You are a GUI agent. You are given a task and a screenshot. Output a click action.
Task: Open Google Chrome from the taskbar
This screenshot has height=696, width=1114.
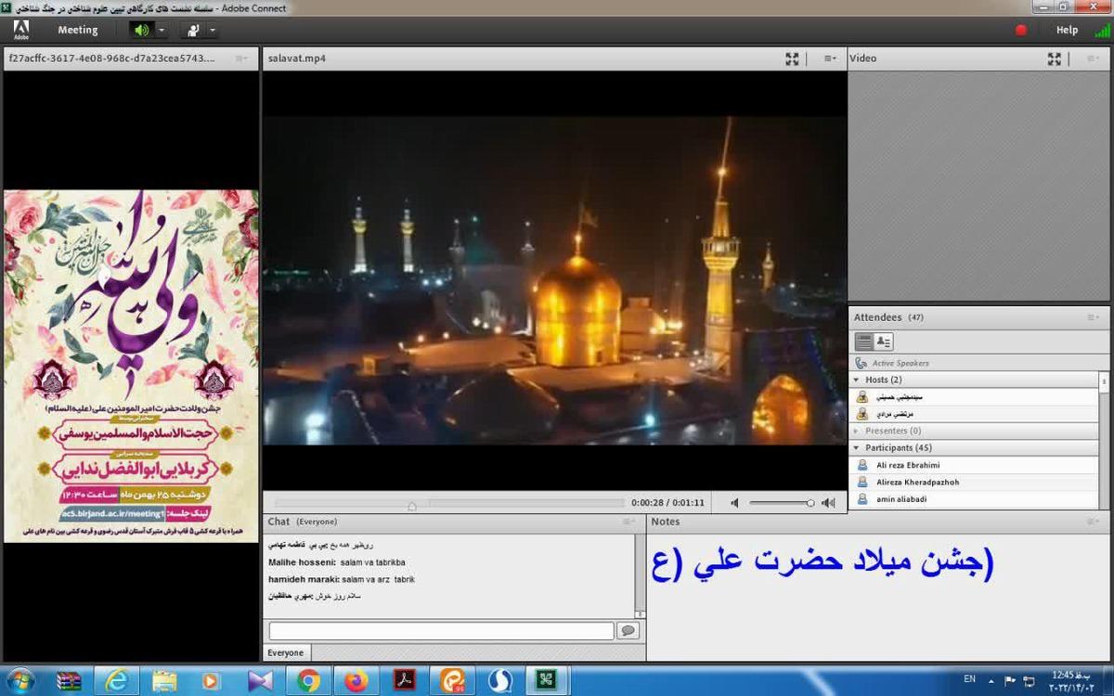[x=308, y=681]
